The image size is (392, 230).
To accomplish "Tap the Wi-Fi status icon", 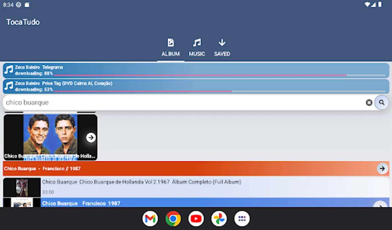I will [367, 5].
